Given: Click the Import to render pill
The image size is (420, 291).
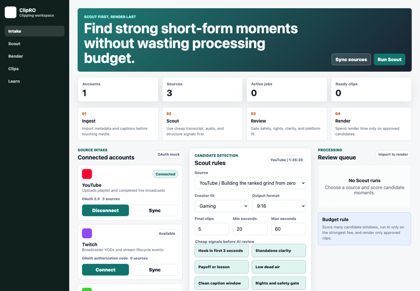Looking at the screenshot, I should 393,154.
